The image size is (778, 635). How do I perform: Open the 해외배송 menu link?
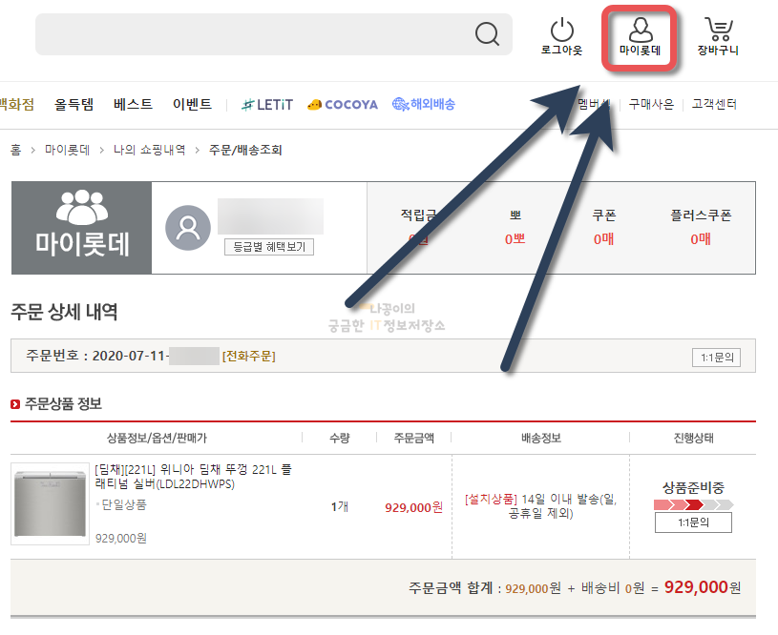(x=423, y=104)
